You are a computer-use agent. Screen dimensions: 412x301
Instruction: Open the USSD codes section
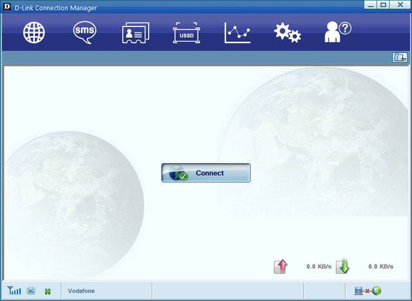[x=186, y=32]
